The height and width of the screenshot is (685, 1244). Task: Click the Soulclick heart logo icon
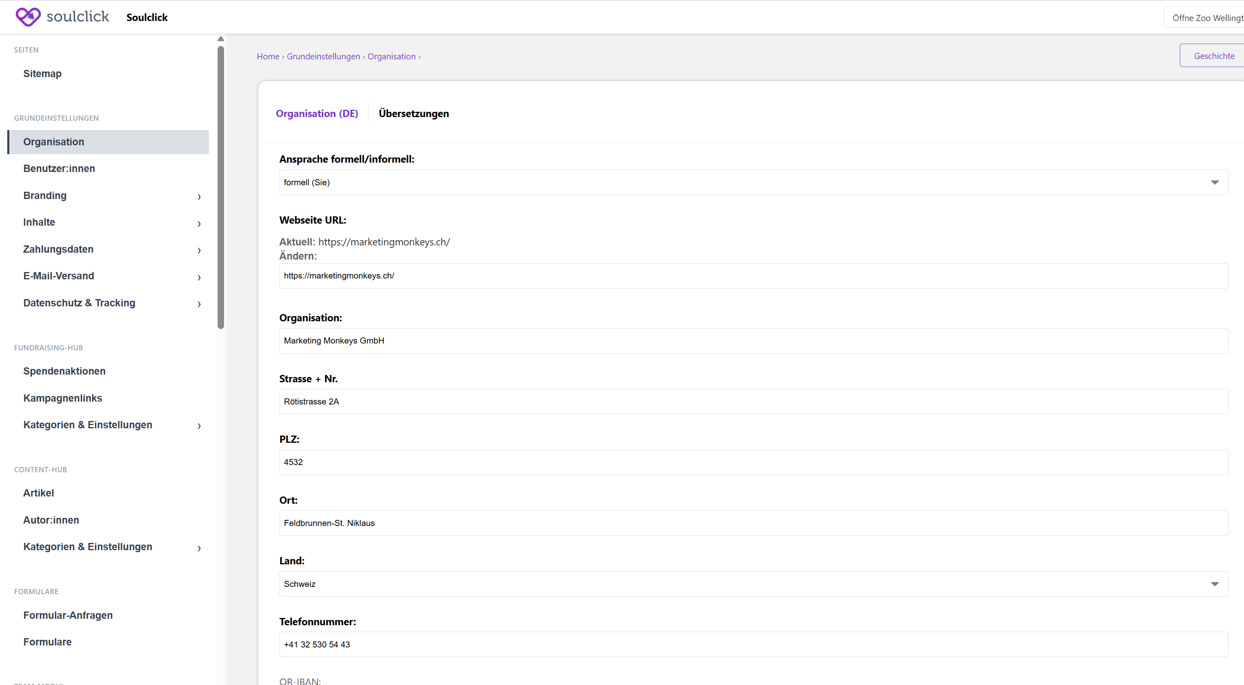28,17
